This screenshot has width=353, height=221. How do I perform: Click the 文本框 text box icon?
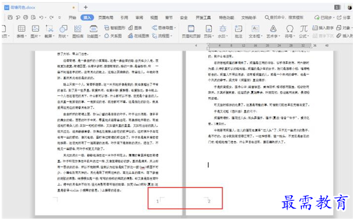click(x=255, y=29)
